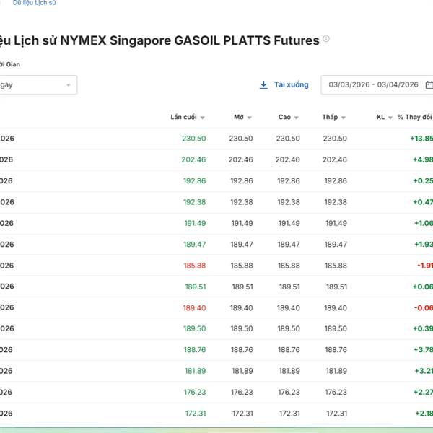This screenshot has width=433, height=433.
Task: Select the green last price 181.89
Action: coord(196,371)
